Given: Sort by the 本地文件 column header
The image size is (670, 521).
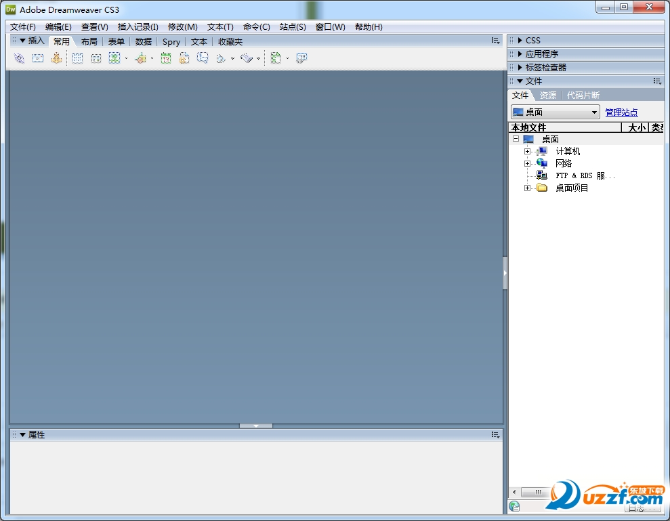Looking at the screenshot, I should click(x=565, y=127).
